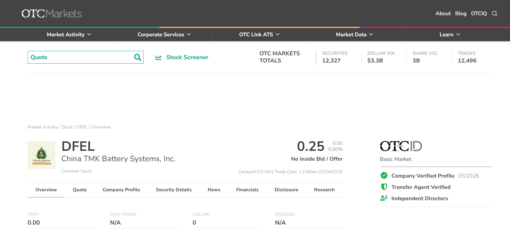Image resolution: width=510 pixels, height=235 pixels.
Task: Open the Blog link
Action: [461, 13]
